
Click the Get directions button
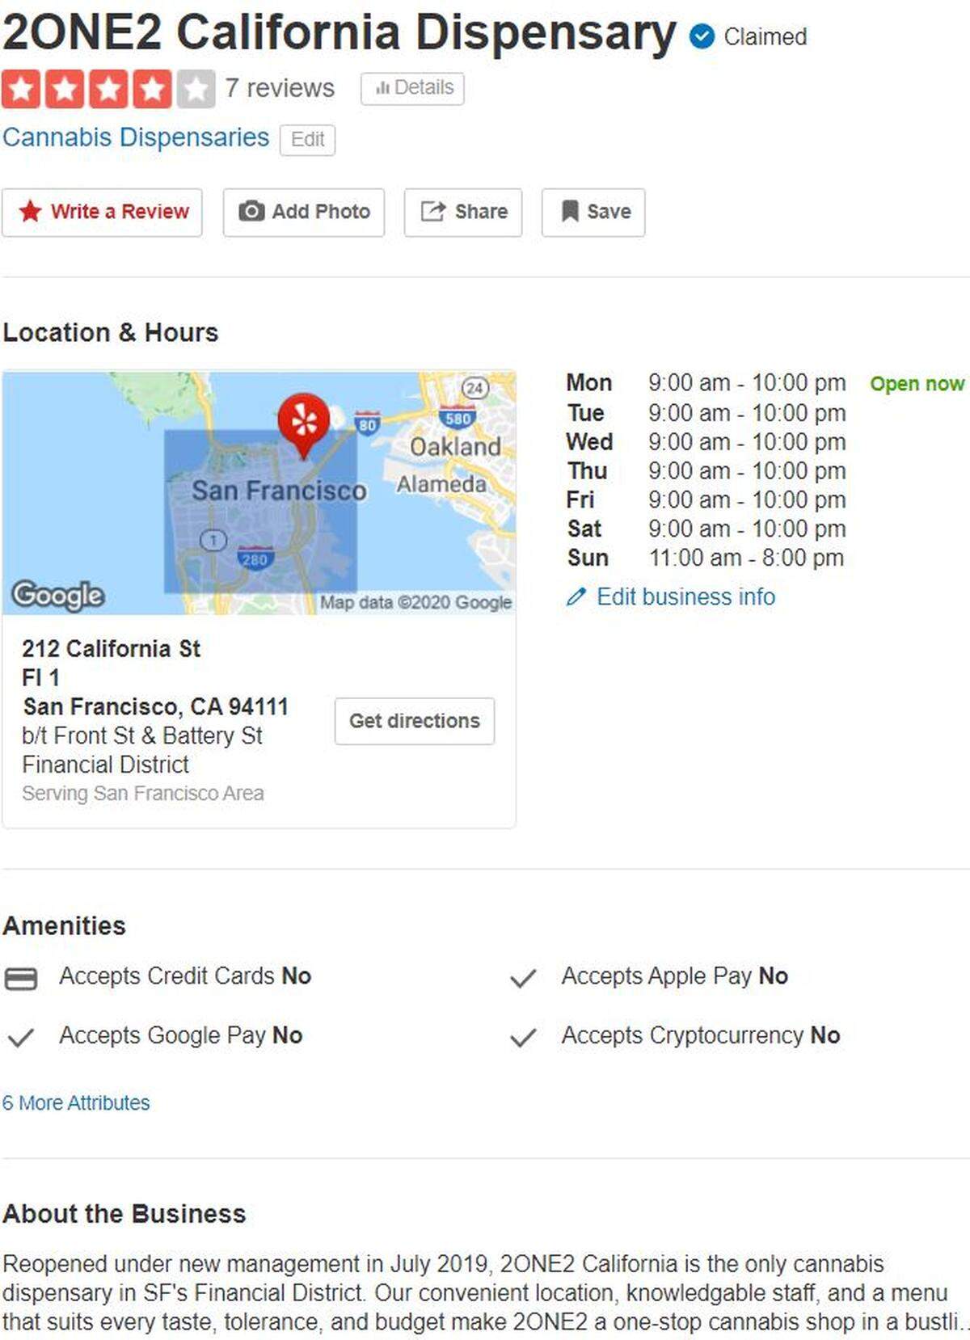coord(415,721)
